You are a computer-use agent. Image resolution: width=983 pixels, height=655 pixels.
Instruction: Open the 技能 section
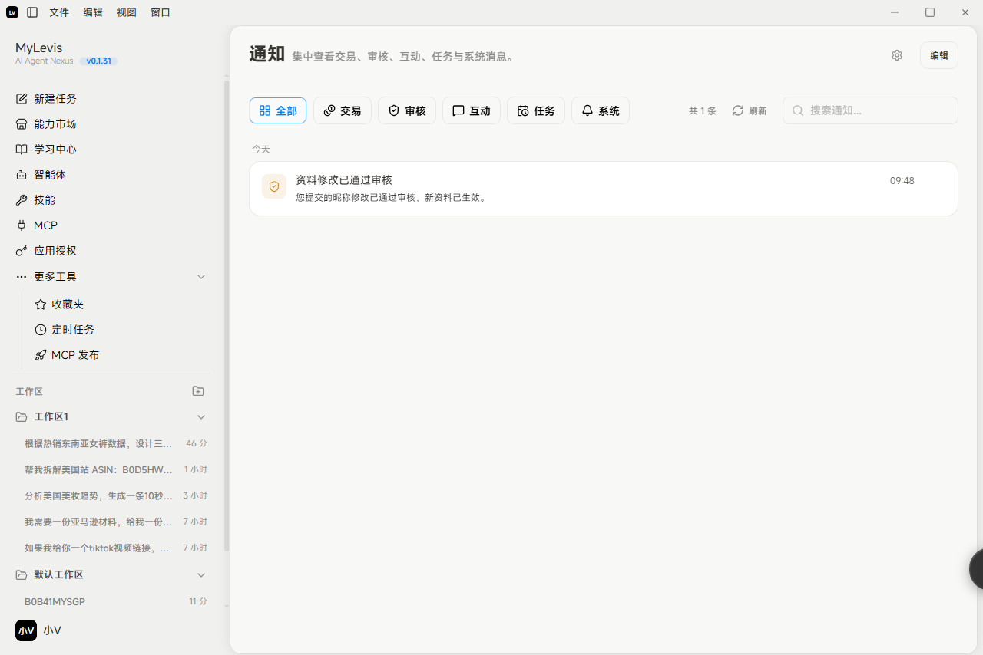[x=112, y=200]
